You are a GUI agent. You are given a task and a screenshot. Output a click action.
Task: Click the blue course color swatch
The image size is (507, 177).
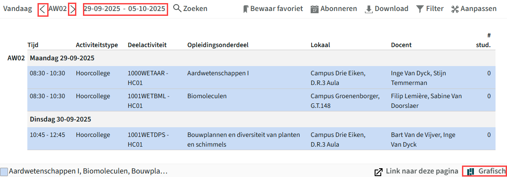pos(4,172)
